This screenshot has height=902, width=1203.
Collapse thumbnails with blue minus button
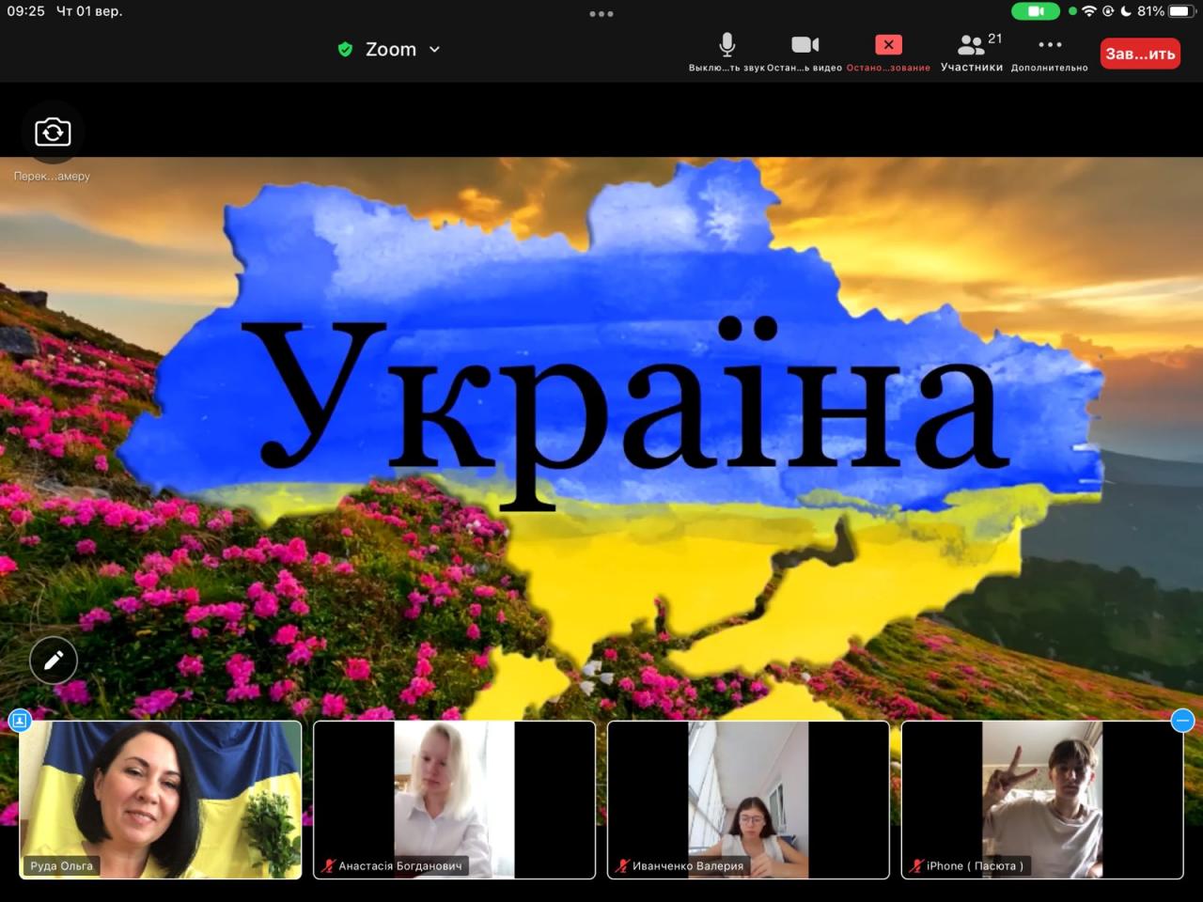[1182, 721]
